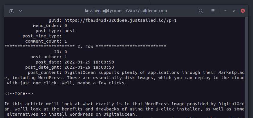Image resolution: width=253 pixels, height=118 pixels.
Task: Open the terminal search tool
Action: (x=200, y=11)
